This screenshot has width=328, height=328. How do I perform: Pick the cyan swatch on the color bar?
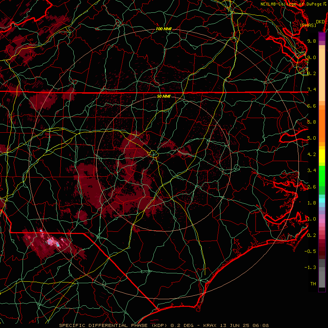point(322,200)
